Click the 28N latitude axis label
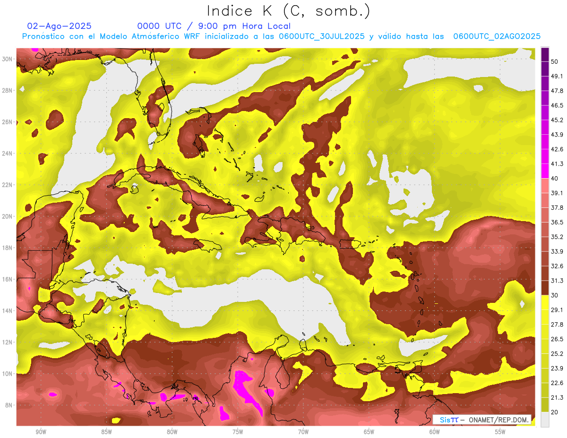 point(7,90)
